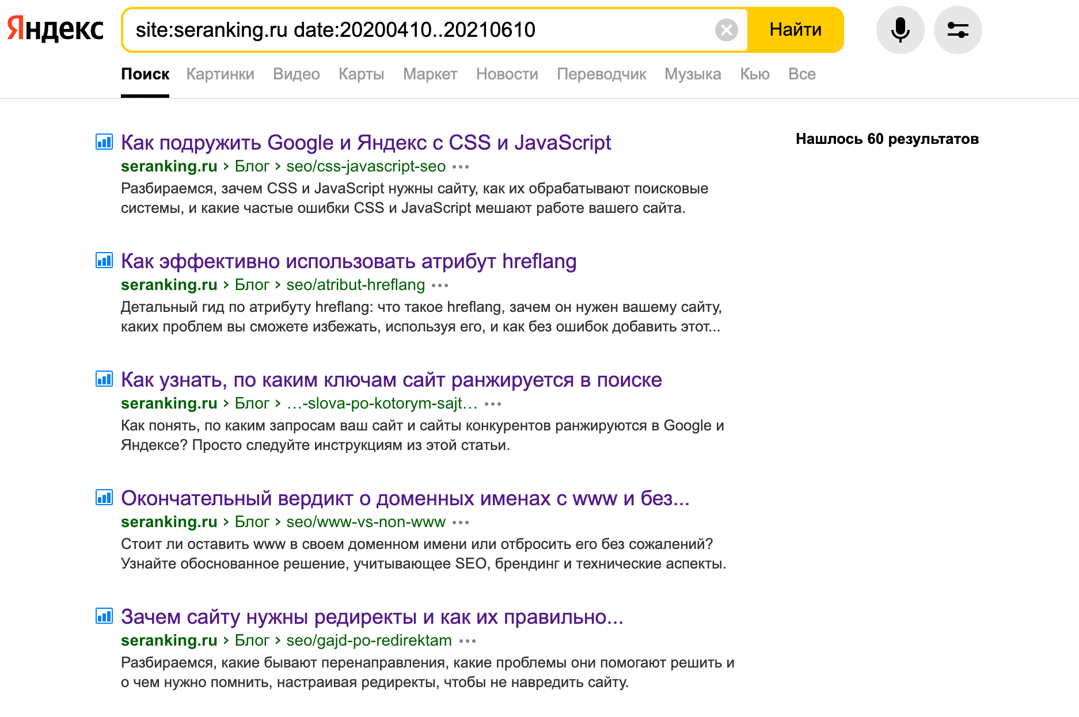Viewport: 1079px width, 717px height.
Task: Expand the three-dots menu after seo/www-vs-non-www
Action: coord(461,523)
